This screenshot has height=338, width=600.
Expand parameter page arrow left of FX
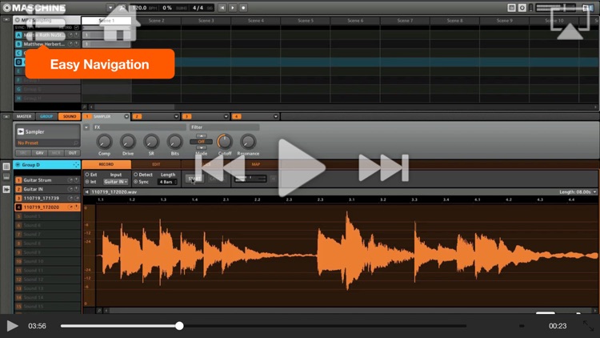click(x=86, y=127)
